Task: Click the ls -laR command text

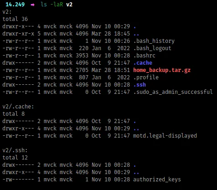Action: [x=52, y=5]
